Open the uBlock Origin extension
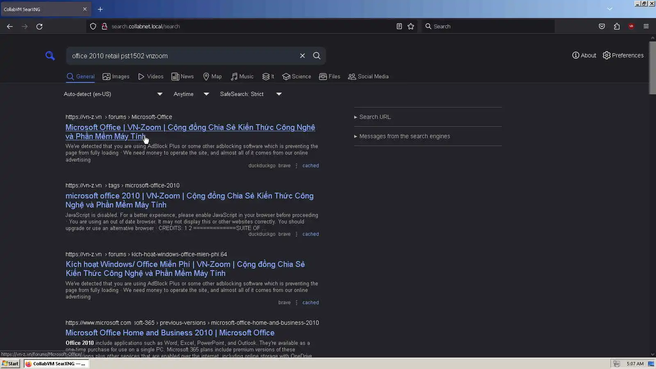Image resolution: width=656 pixels, height=369 pixels. pos(631,26)
